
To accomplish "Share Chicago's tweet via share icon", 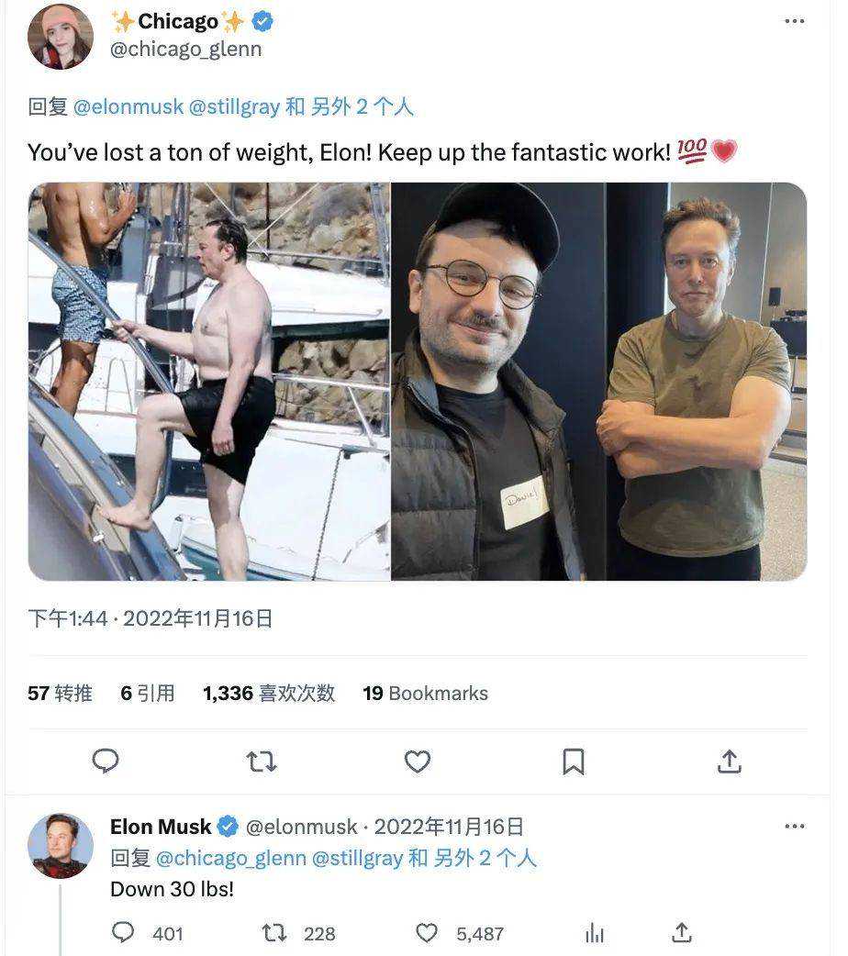I will [729, 761].
